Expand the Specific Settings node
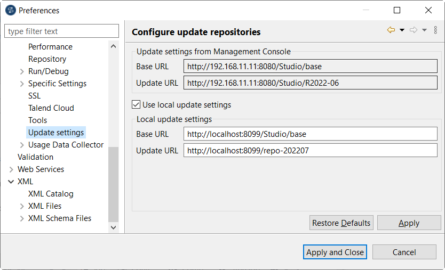The height and width of the screenshot is (270, 445). point(22,84)
